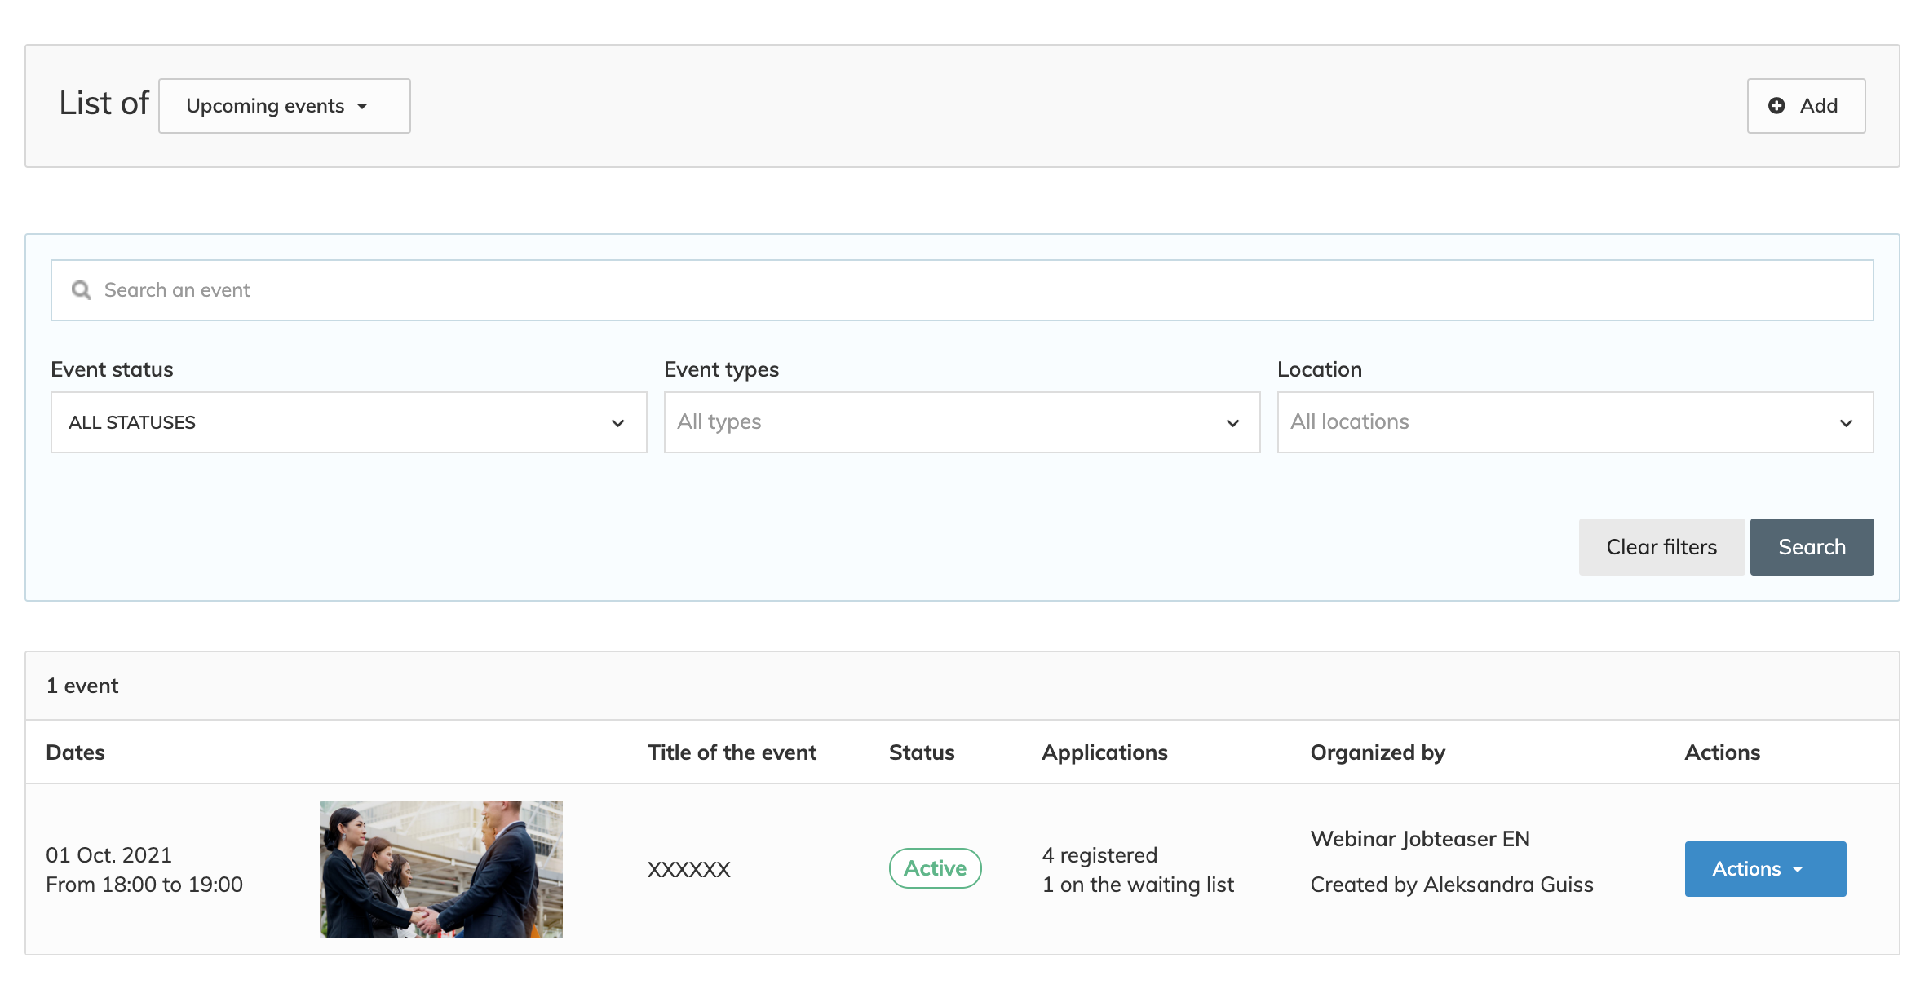Click the XXXXXX event title
This screenshot has height=993, width=1920.
click(688, 870)
